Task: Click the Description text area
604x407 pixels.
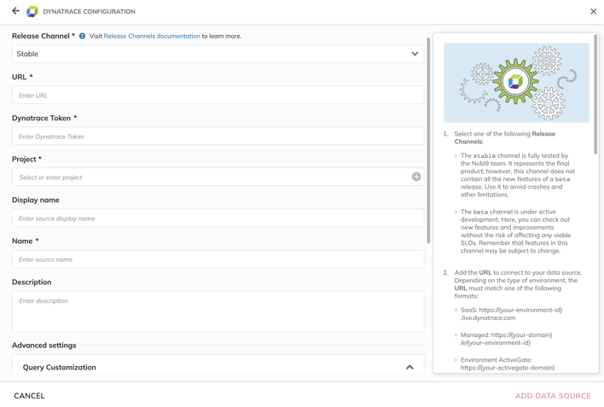Action: [218, 311]
